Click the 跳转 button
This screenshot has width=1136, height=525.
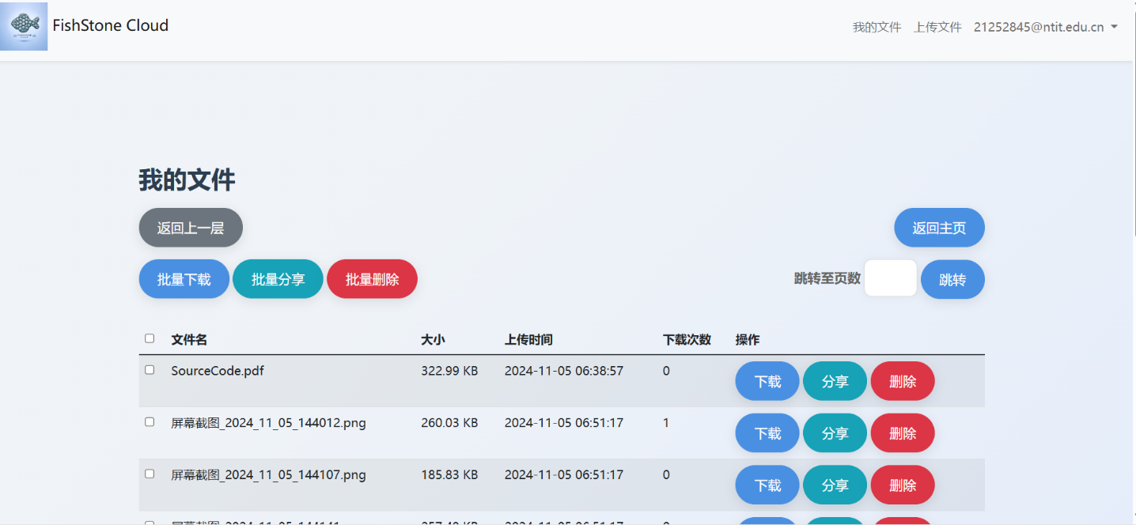point(952,279)
